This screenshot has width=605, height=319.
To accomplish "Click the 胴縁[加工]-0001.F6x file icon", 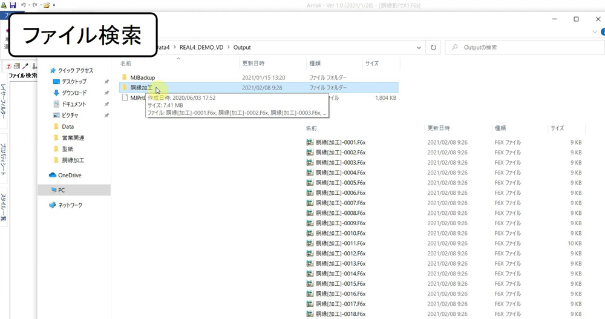I will (x=310, y=143).
